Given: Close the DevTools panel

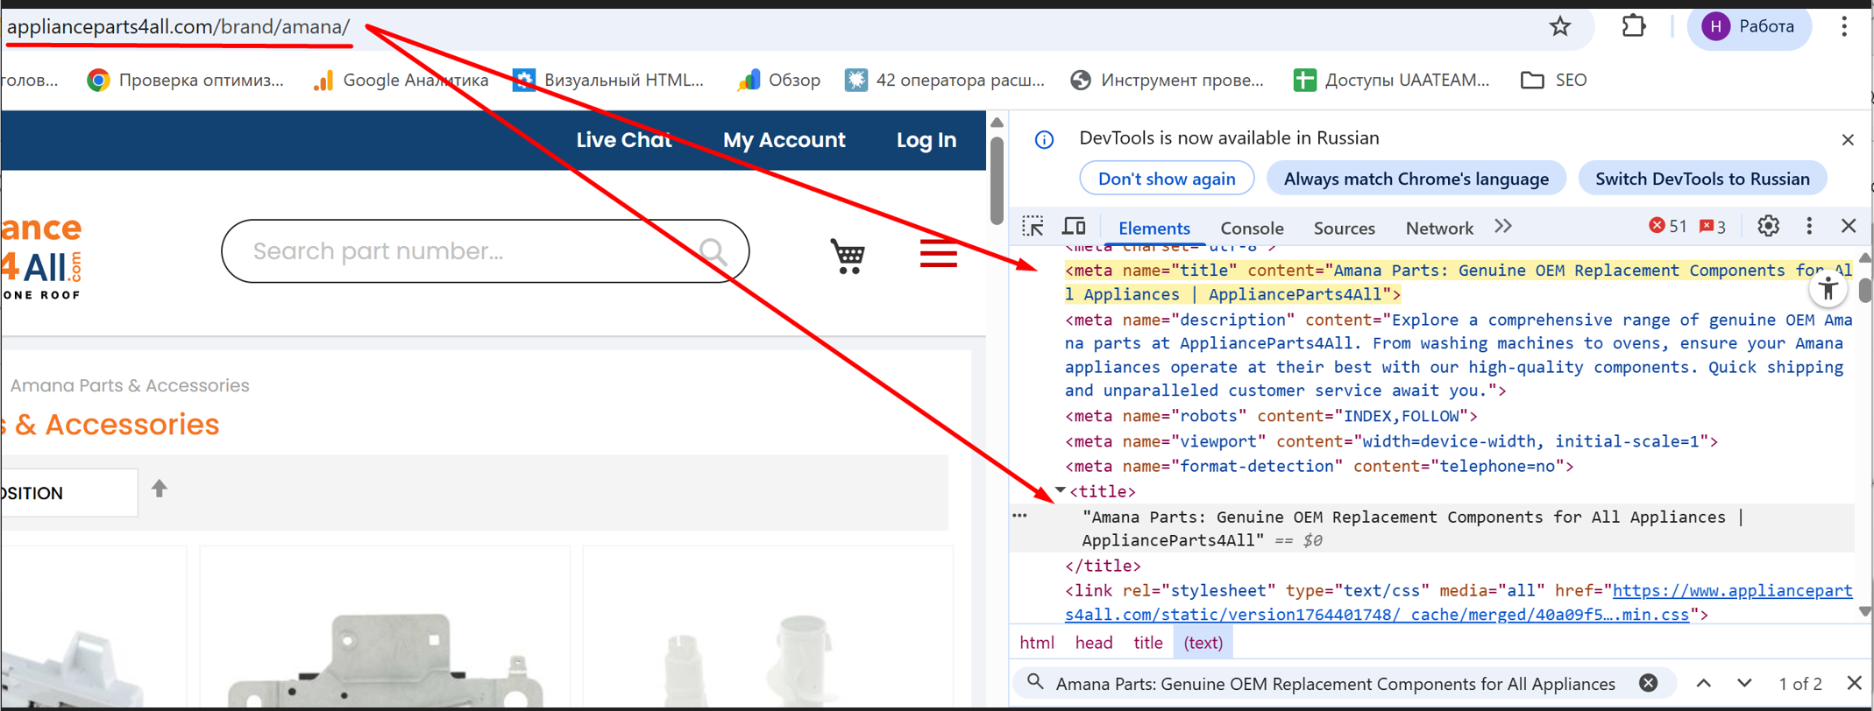Looking at the screenshot, I should click(x=1849, y=226).
